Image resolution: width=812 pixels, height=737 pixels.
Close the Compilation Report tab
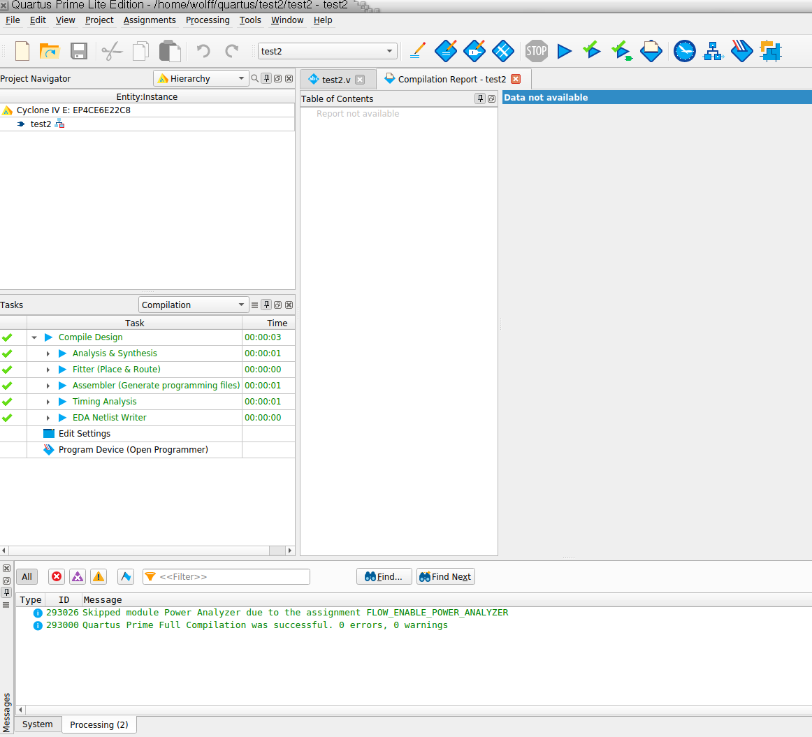pyautogui.click(x=516, y=79)
